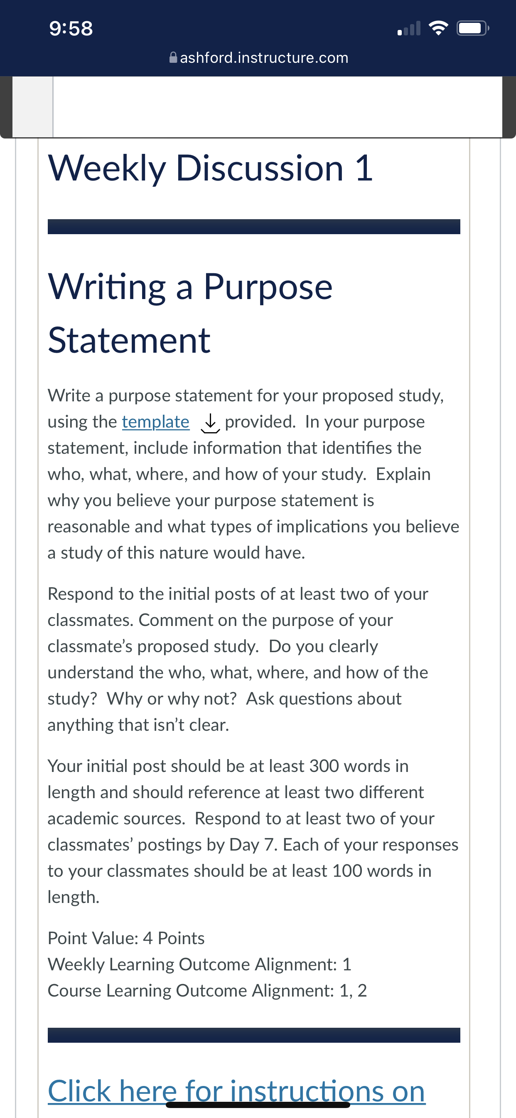Image resolution: width=516 pixels, height=1118 pixels.
Task: Open the template link
Action: [x=156, y=422]
